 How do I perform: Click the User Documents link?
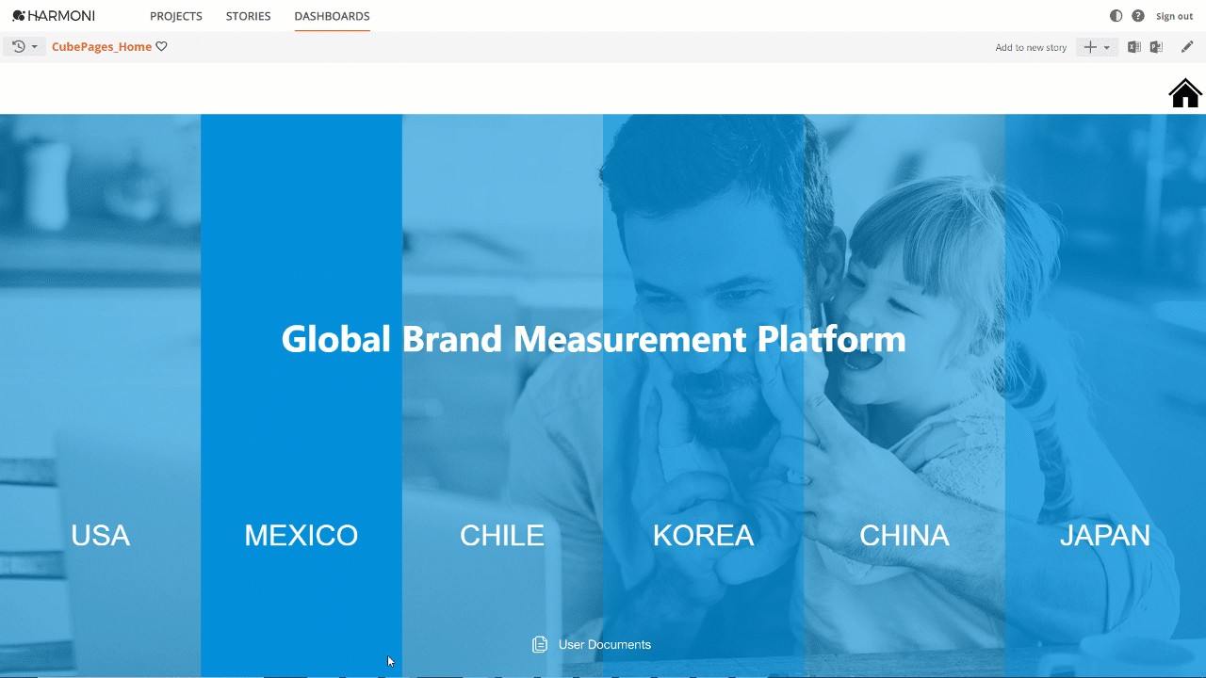coord(605,645)
